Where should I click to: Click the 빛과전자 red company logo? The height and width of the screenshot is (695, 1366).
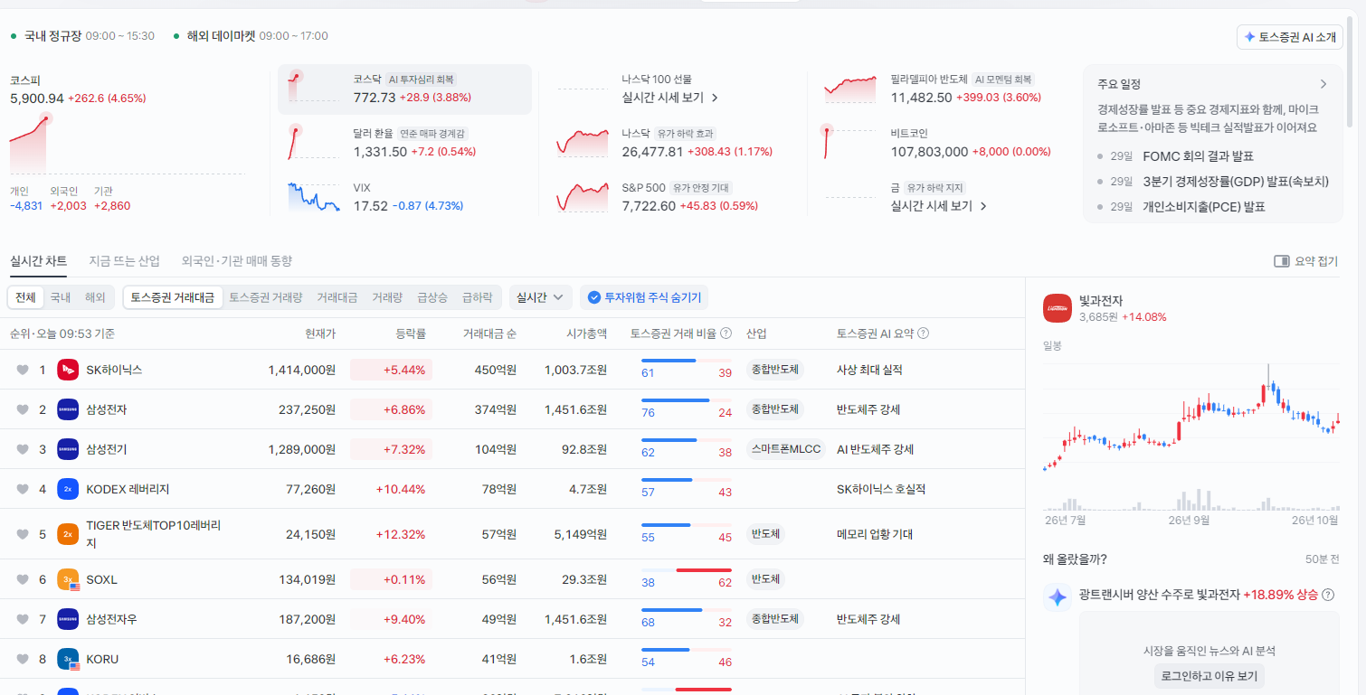pyautogui.click(x=1057, y=308)
